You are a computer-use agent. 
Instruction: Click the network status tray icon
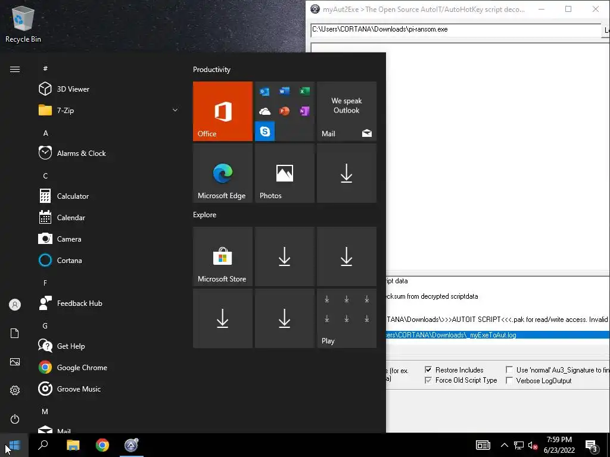coord(519,445)
